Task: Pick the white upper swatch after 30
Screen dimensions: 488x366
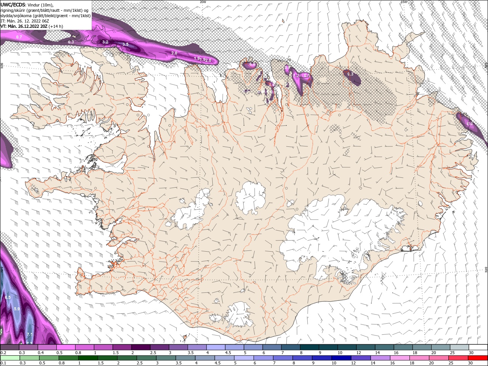Action: (478, 347)
